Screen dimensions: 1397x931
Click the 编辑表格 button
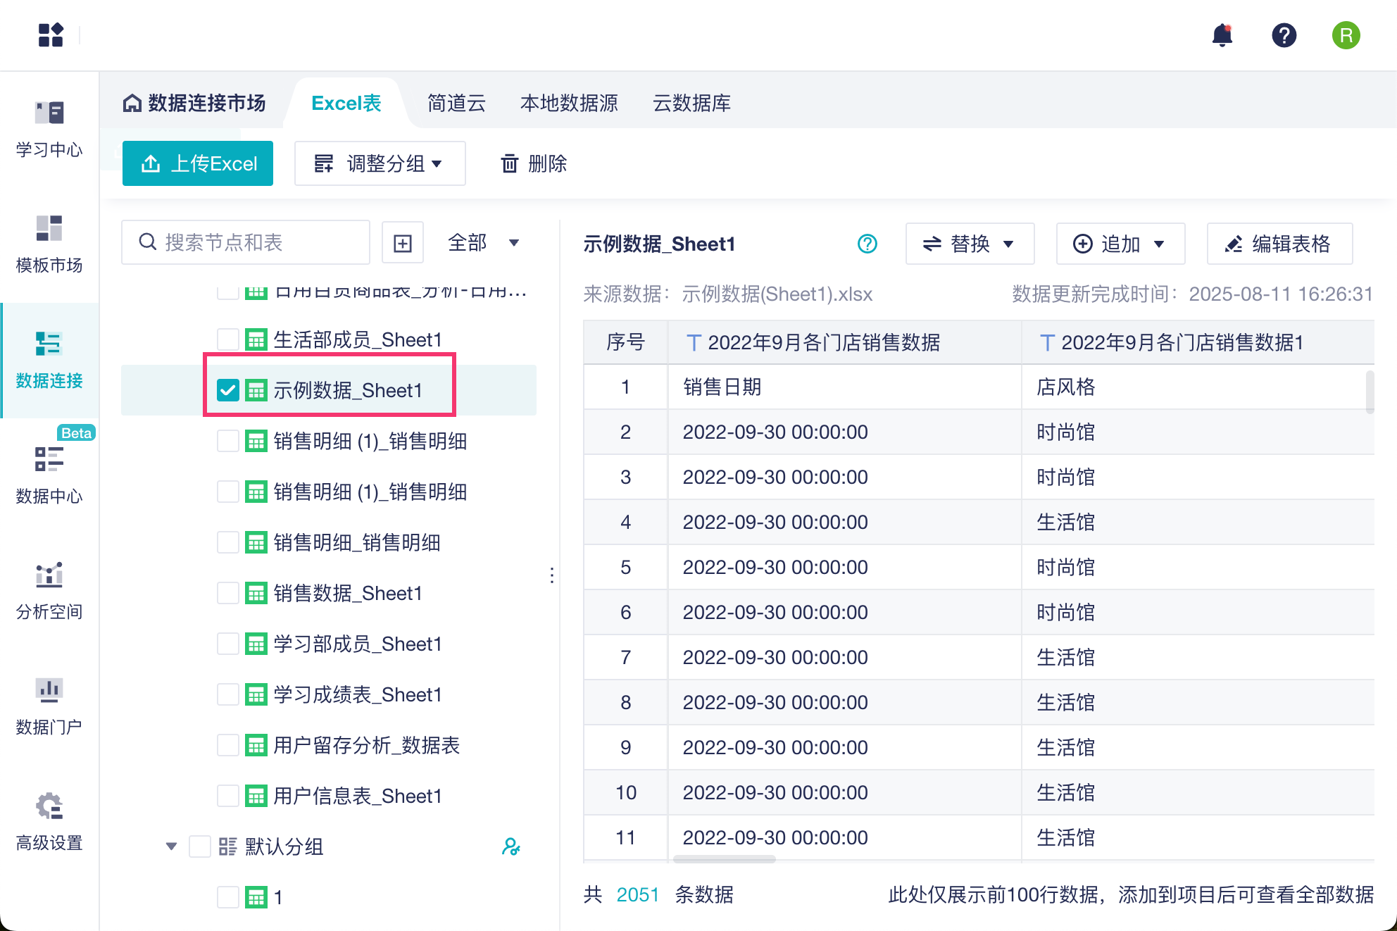click(1279, 244)
